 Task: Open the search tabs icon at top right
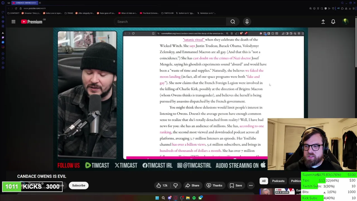pos(342,3)
